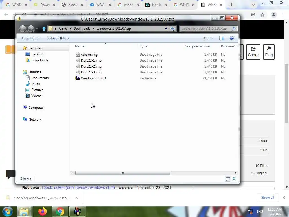Click Chrome share page icon

click(x=253, y=15)
